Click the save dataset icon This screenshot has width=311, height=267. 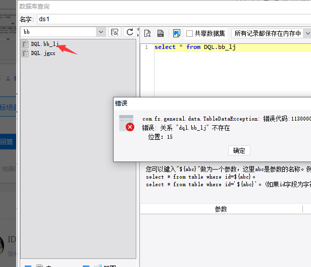pyautogui.click(x=161, y=33)
